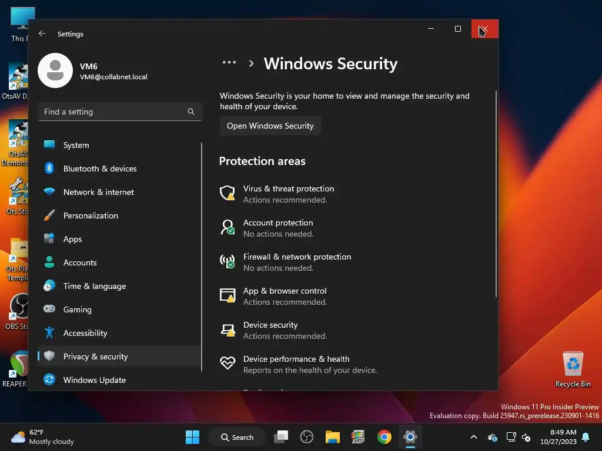Open Windows Update settings
This screenshot has width=602, height=451.
[119, 380]
